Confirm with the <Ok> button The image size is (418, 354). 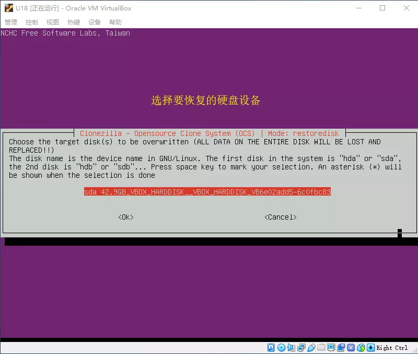(126, 217)
